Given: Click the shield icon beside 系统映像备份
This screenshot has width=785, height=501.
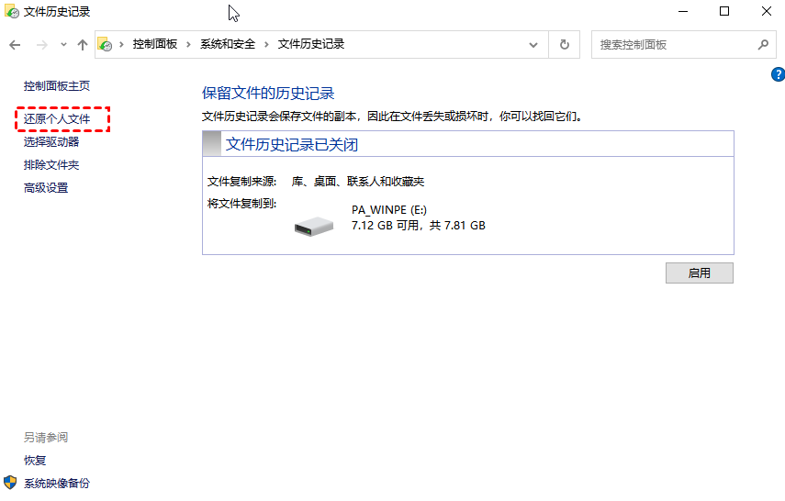Looking at the screenshot, I should point(10,483).
